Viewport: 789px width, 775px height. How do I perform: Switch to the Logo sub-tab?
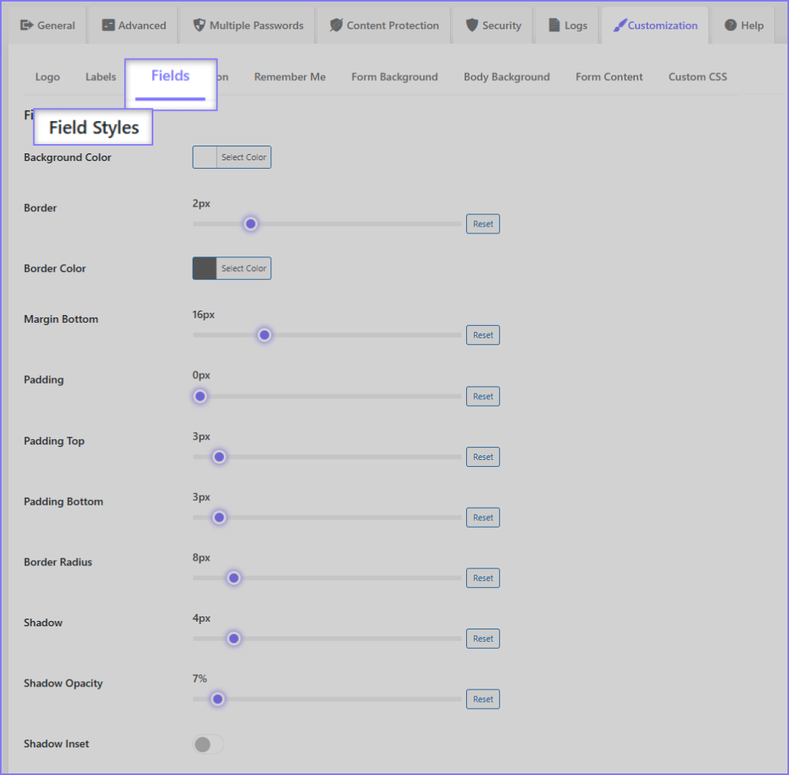(x=48, y=77)
